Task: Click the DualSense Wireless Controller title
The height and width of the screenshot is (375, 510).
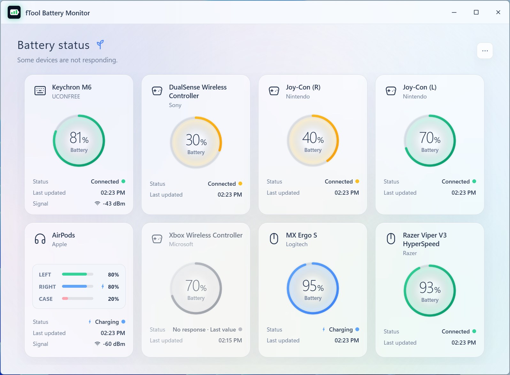Action: pos(198,91)
